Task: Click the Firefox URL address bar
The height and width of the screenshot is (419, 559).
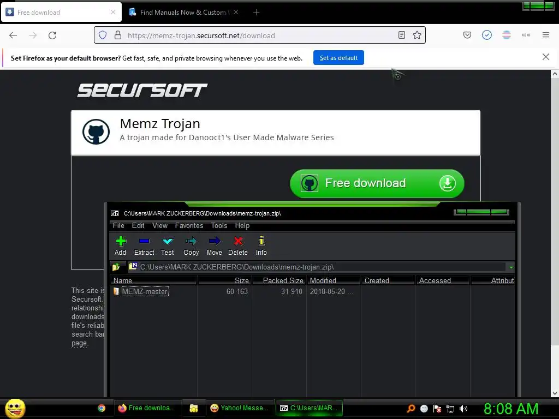Action: click(260, 35)
